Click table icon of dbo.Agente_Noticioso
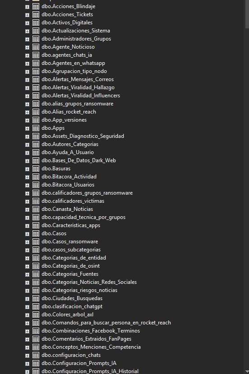Image resolution: width=249 pixels, height=374 pixels. tap(36, 47)
